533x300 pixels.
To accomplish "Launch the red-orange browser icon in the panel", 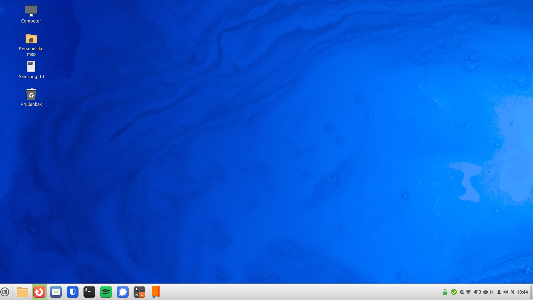I will point(39,292).
